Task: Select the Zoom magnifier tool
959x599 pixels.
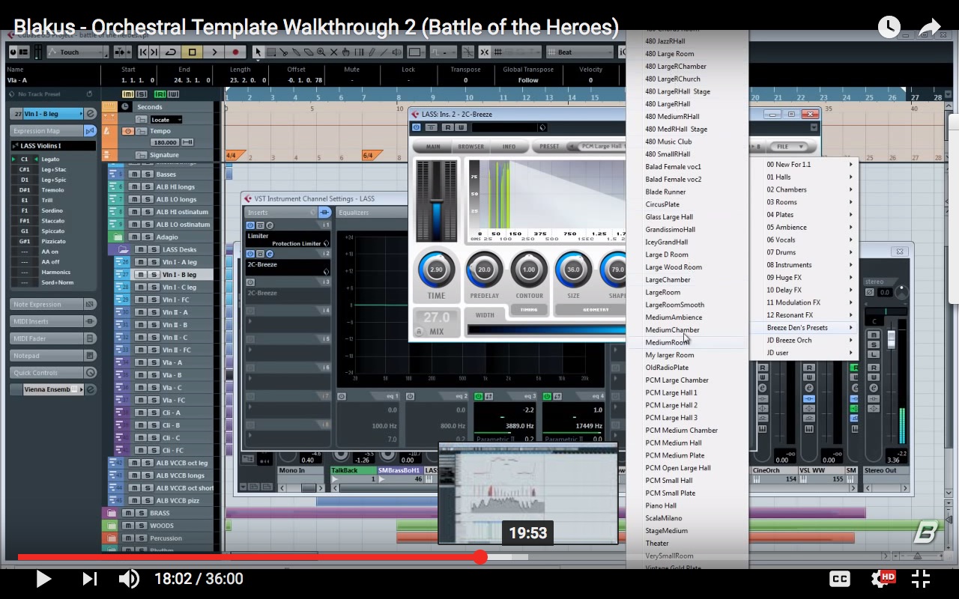Action: [321, 52]
